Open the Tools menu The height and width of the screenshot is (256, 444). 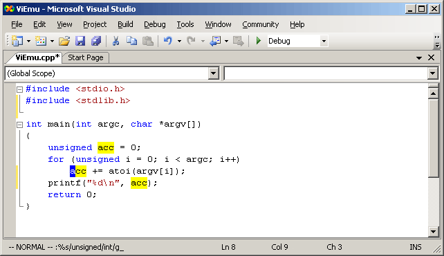[x=185, y=25]
